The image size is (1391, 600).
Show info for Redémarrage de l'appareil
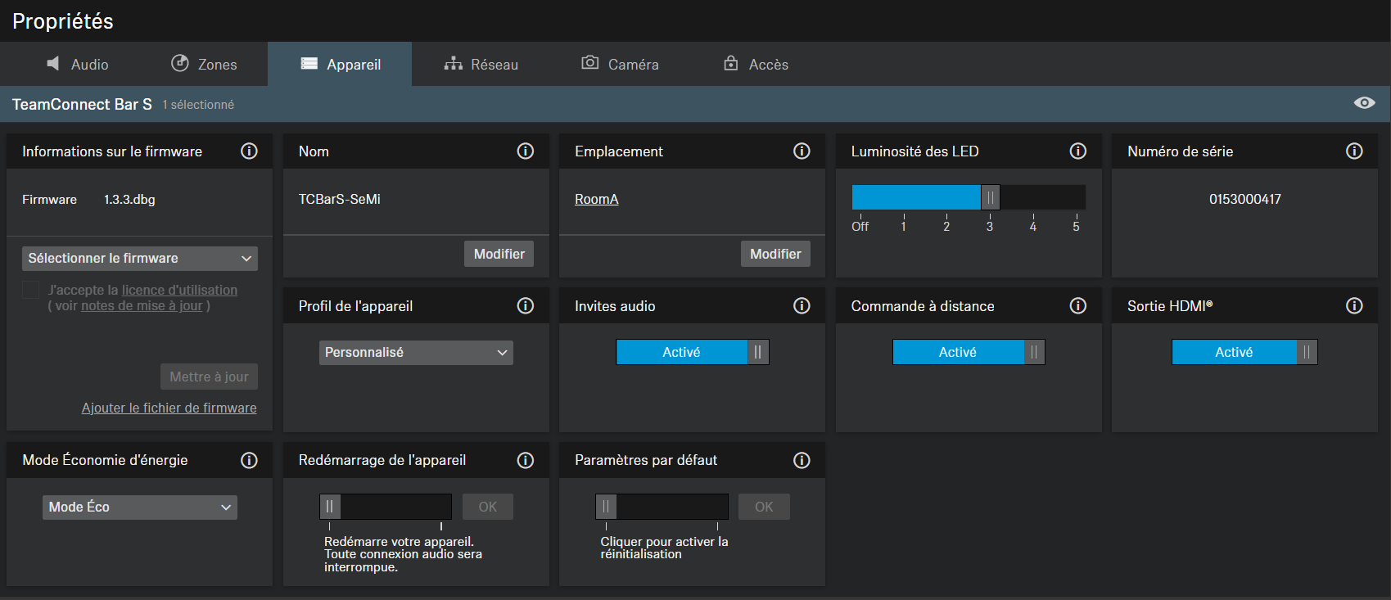tap(526, 460)
